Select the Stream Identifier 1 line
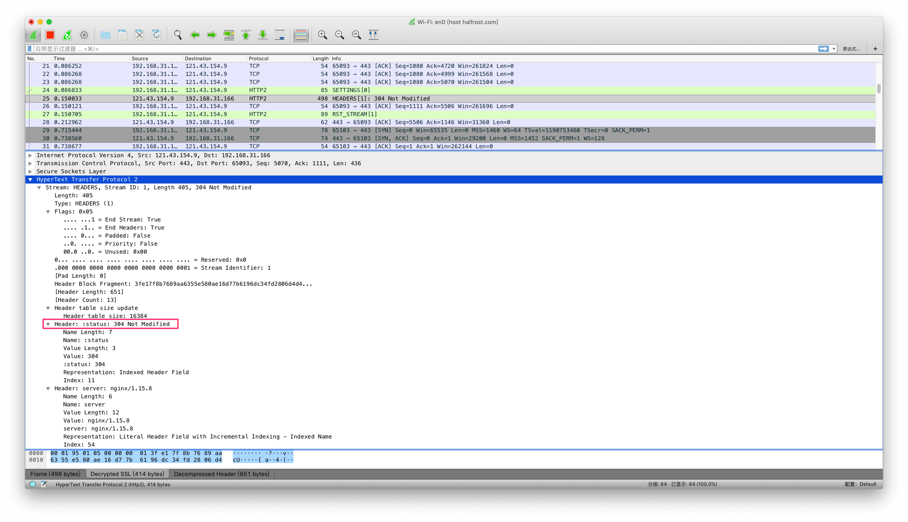This screenshot has height=522, width=908. click(x=163, y=268)
